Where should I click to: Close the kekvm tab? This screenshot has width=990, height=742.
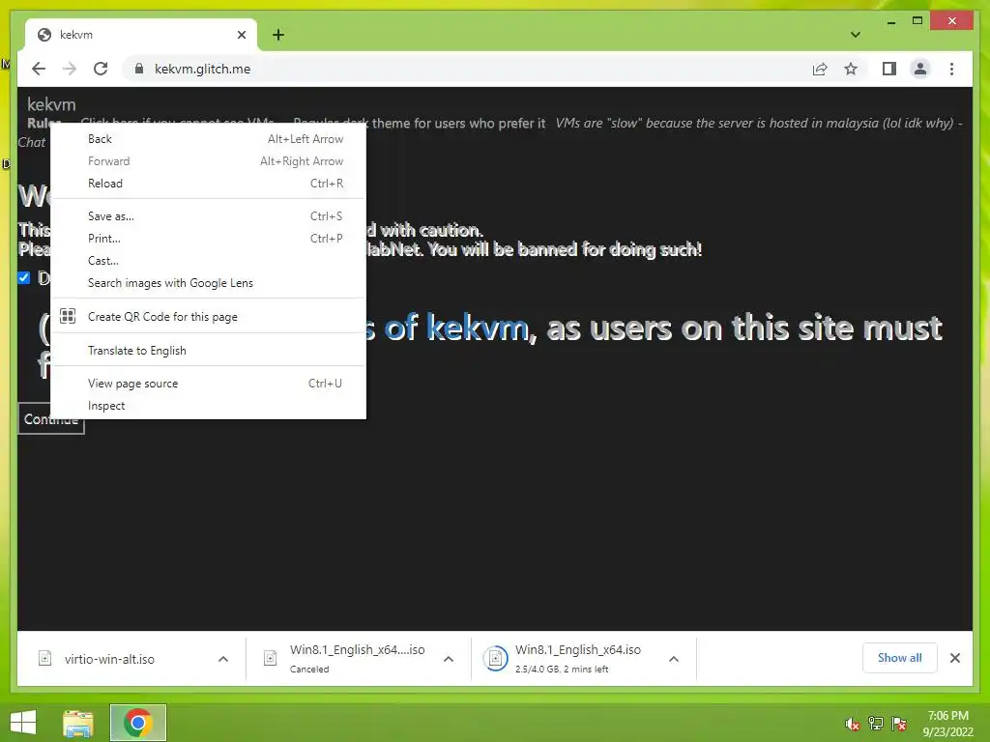coord(241,35)
